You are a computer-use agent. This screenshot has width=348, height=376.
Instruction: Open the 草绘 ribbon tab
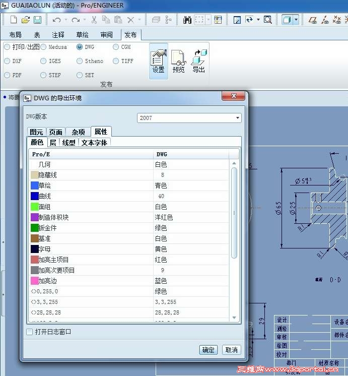click(x=82, y=35)
